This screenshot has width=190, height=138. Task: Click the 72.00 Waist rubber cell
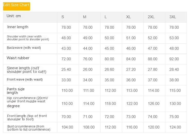[x=66, y=59]
